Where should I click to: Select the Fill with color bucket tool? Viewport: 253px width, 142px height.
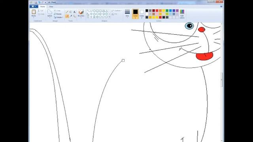pyautogui.click(x=71, y=12)
